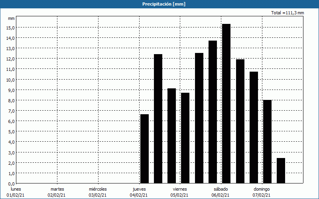Select the domingo day label
319x199 pixels.
coord(262,189)
